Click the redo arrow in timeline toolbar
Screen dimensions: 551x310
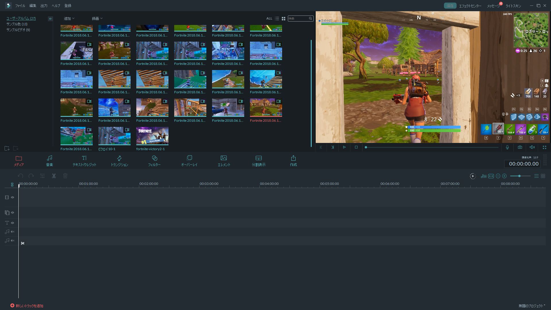click(31, 176)
